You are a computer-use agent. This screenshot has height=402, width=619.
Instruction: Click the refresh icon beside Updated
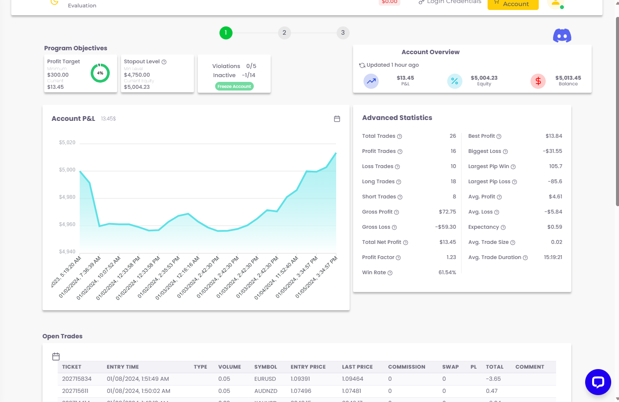click(x=362, y=65)
